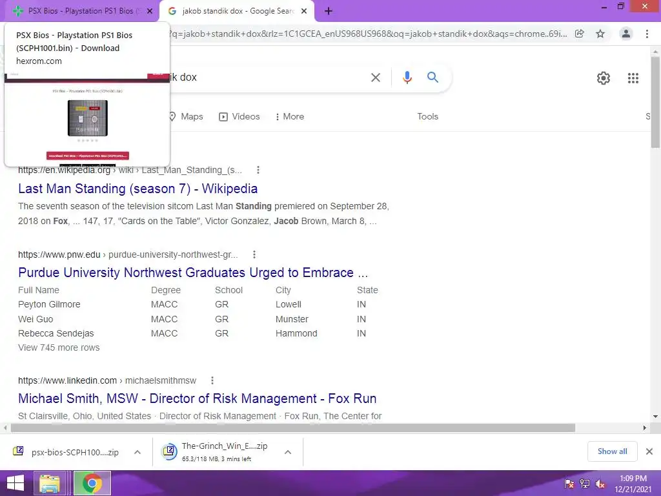Click Show all downloads
This screenshot has height=496, width=661.
[x=612, y=451]
